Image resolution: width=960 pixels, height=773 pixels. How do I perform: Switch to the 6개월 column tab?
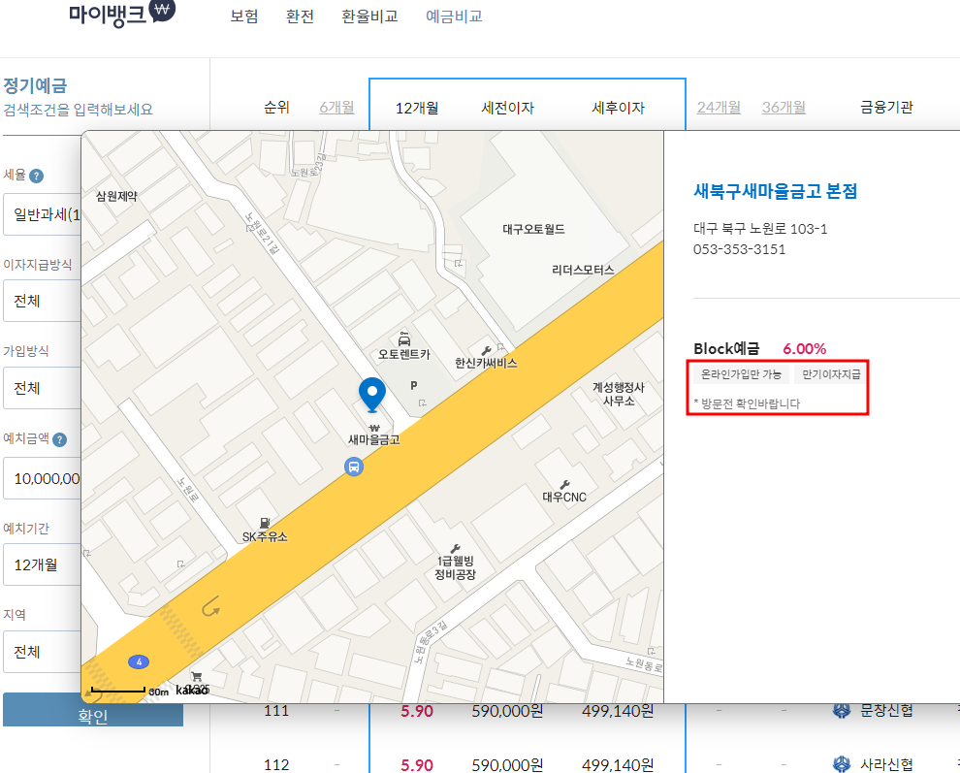pyautogui.click(x=336, y=108)
